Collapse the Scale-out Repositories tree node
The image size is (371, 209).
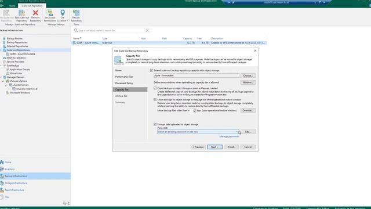[x=1, y=50]
